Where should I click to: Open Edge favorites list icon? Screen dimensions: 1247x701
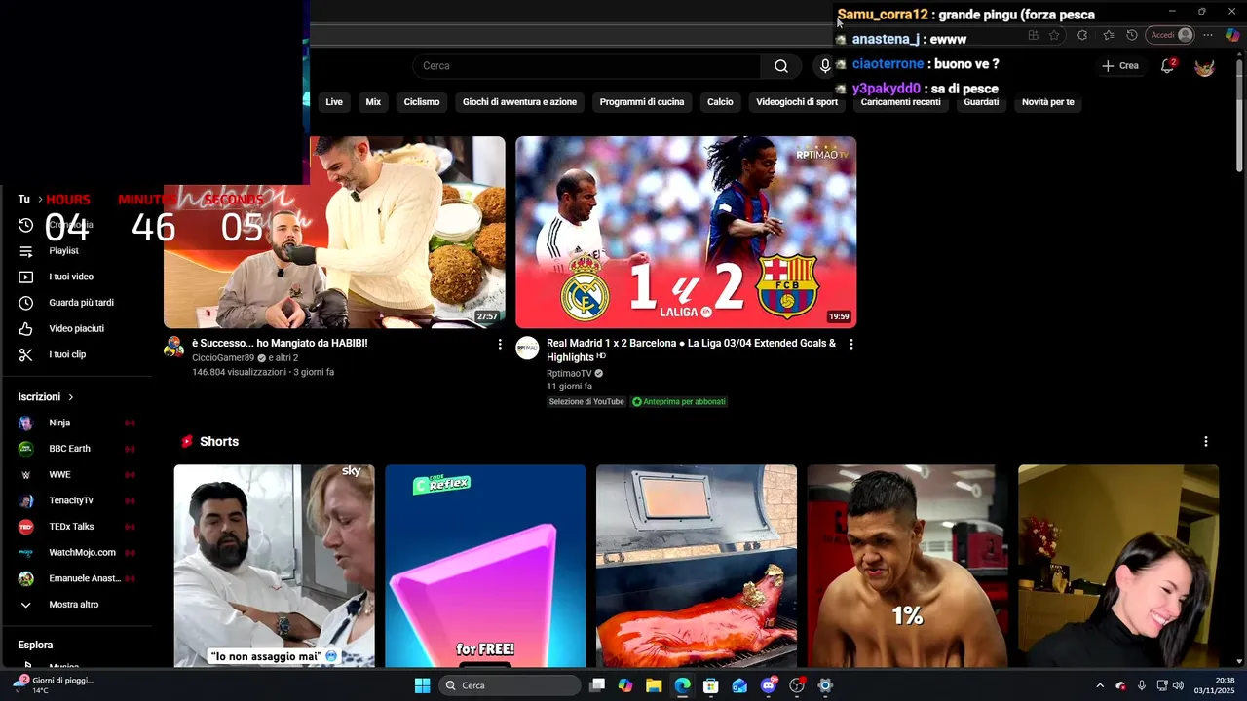(1109, 35)
